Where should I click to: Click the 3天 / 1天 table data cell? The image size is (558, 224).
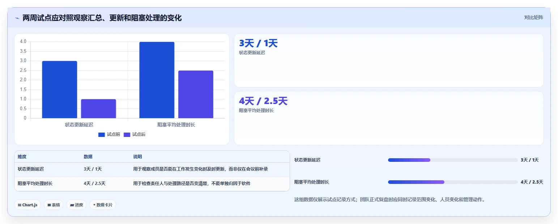(x=93, y=169)
